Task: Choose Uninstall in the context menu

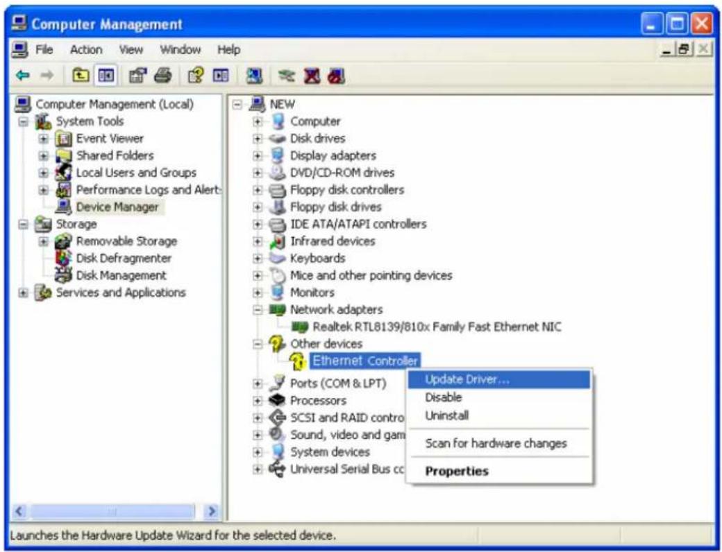Action: [x=499, y=416]
